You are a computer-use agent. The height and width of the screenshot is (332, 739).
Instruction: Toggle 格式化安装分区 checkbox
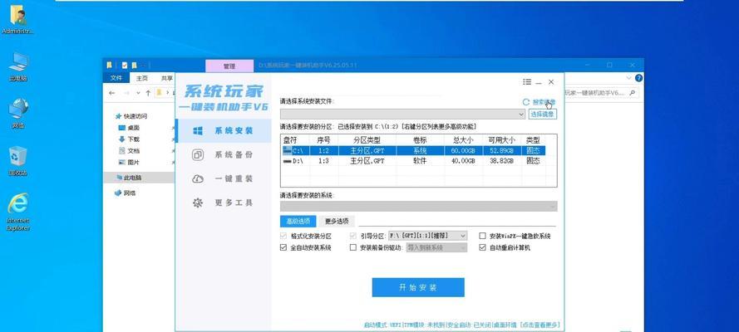tap(283, 236)
